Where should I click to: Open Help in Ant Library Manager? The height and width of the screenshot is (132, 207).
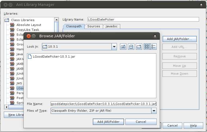tap(193, 126)
